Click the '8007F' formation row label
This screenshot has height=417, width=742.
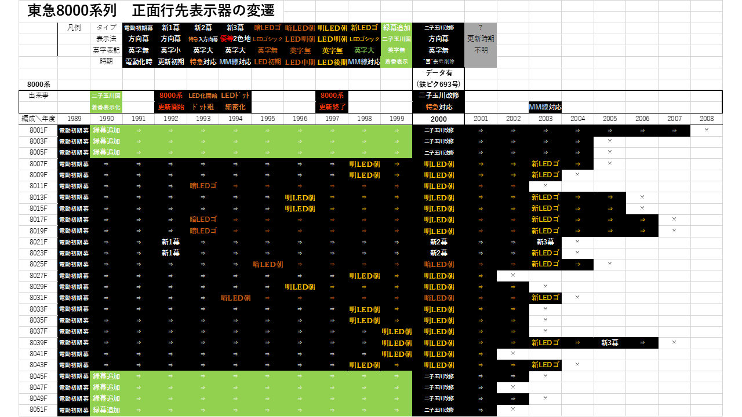(38, 164)
